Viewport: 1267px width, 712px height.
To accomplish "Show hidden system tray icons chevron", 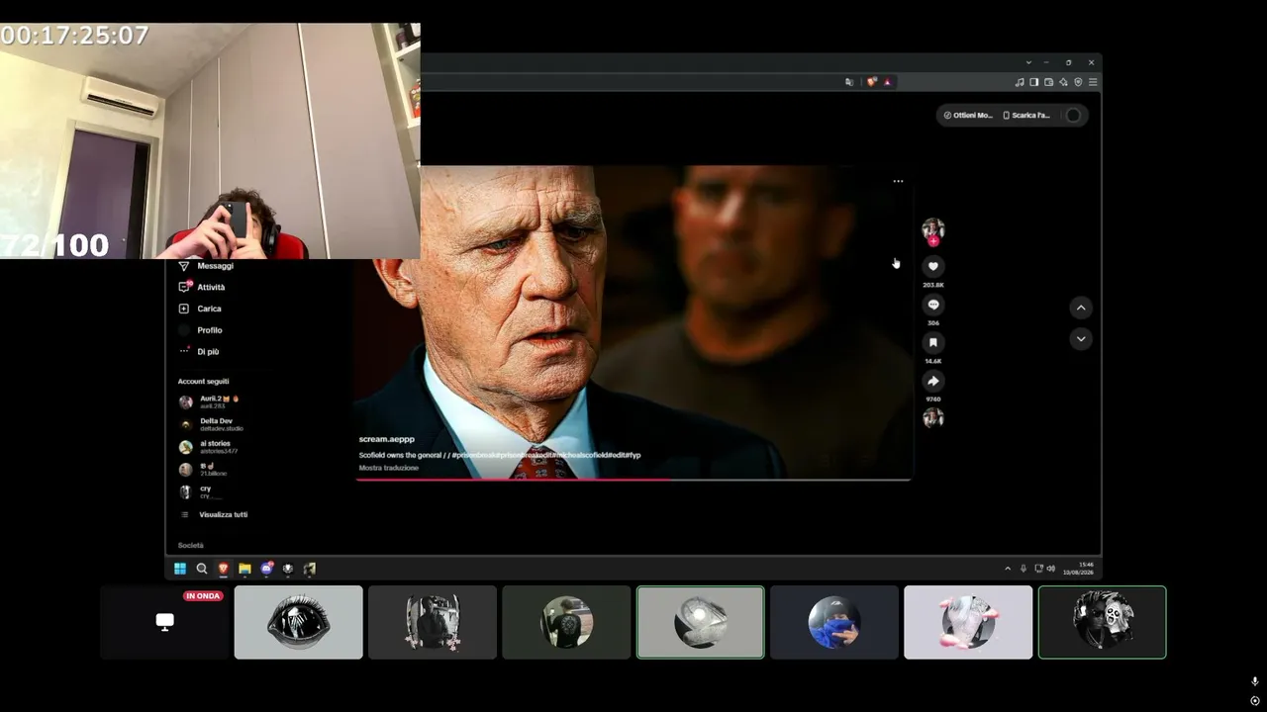I will pos(1008,569).
